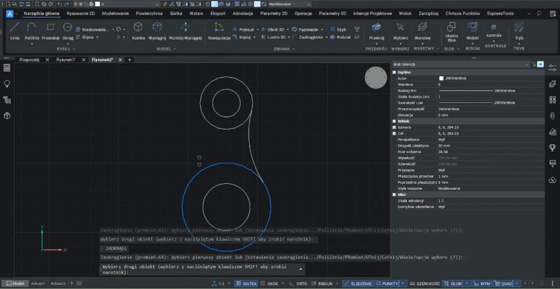Choose the Kostka box tool
This screenshot has width=560, height=289.
pyautogui.click(x=138, y=31)
